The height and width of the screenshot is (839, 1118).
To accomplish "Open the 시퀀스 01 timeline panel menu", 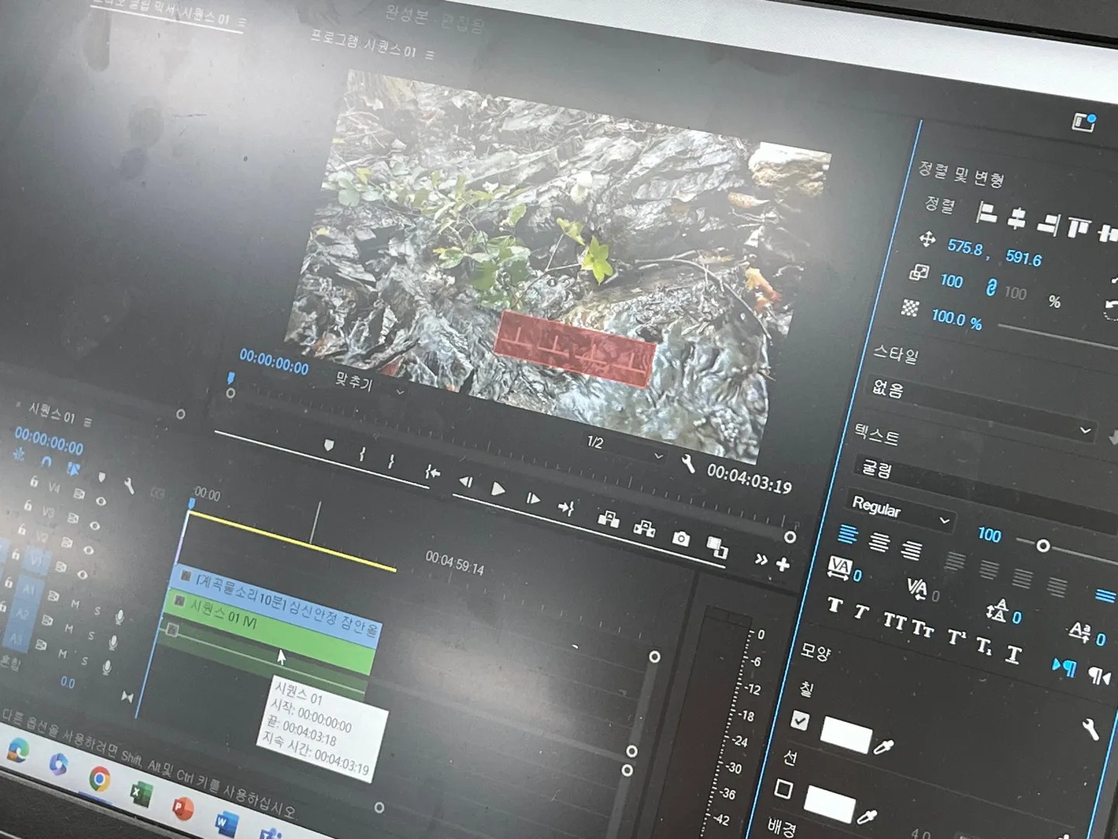I will coord(88,421).
